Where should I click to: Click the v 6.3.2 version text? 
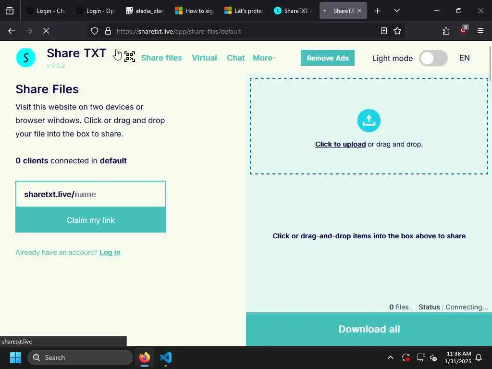pos(56,65)
